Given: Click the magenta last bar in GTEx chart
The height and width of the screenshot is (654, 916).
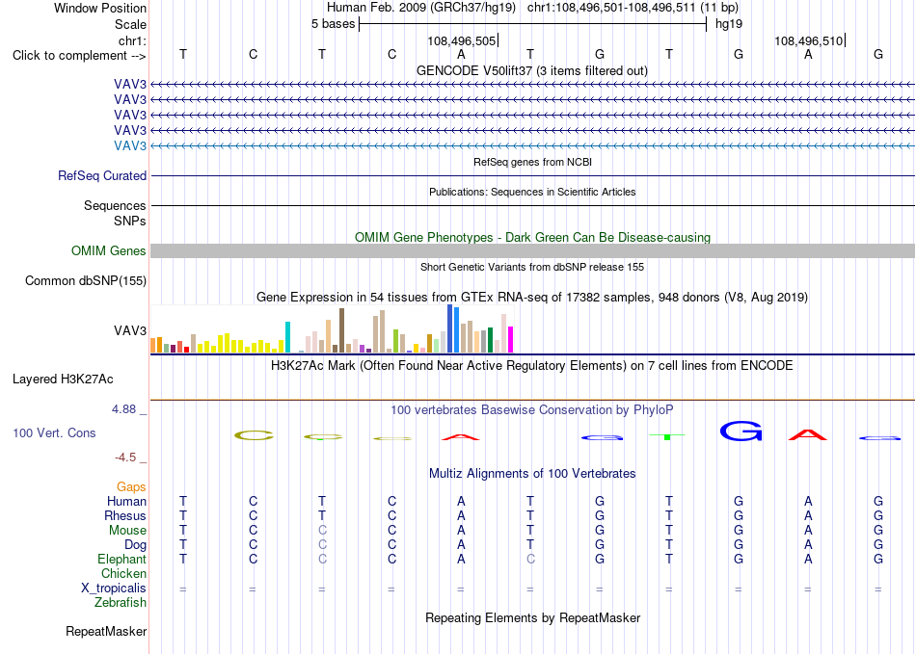Looking at the screenshot, I should point(511,340).
